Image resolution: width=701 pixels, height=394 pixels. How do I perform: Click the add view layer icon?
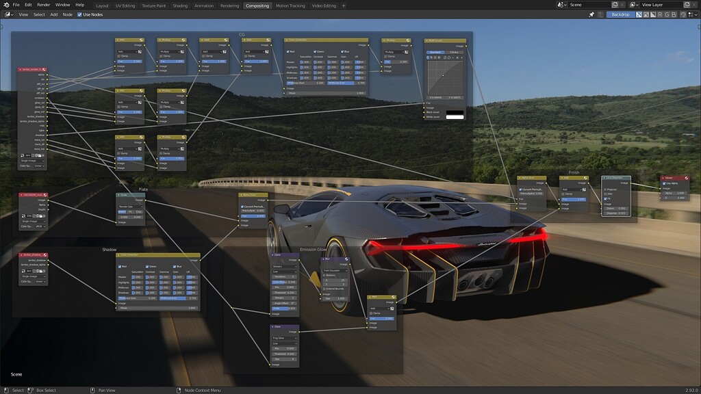[x=687, y=5]
